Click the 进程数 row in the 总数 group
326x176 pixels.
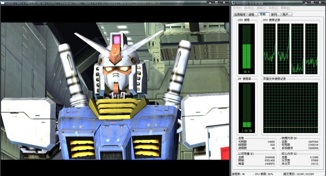257,148
